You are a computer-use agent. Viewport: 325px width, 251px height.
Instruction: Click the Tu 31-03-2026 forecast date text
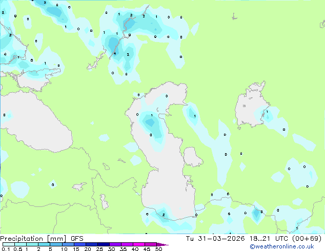pyautogui.click(x=215, y=239)
